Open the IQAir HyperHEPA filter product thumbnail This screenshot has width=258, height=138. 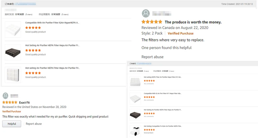13,29
